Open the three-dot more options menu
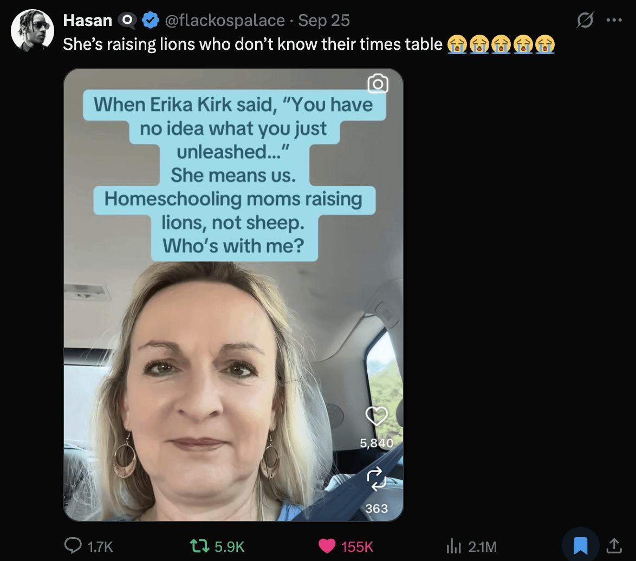Viewport: 636px width, 561px height. tap(614, 21)
